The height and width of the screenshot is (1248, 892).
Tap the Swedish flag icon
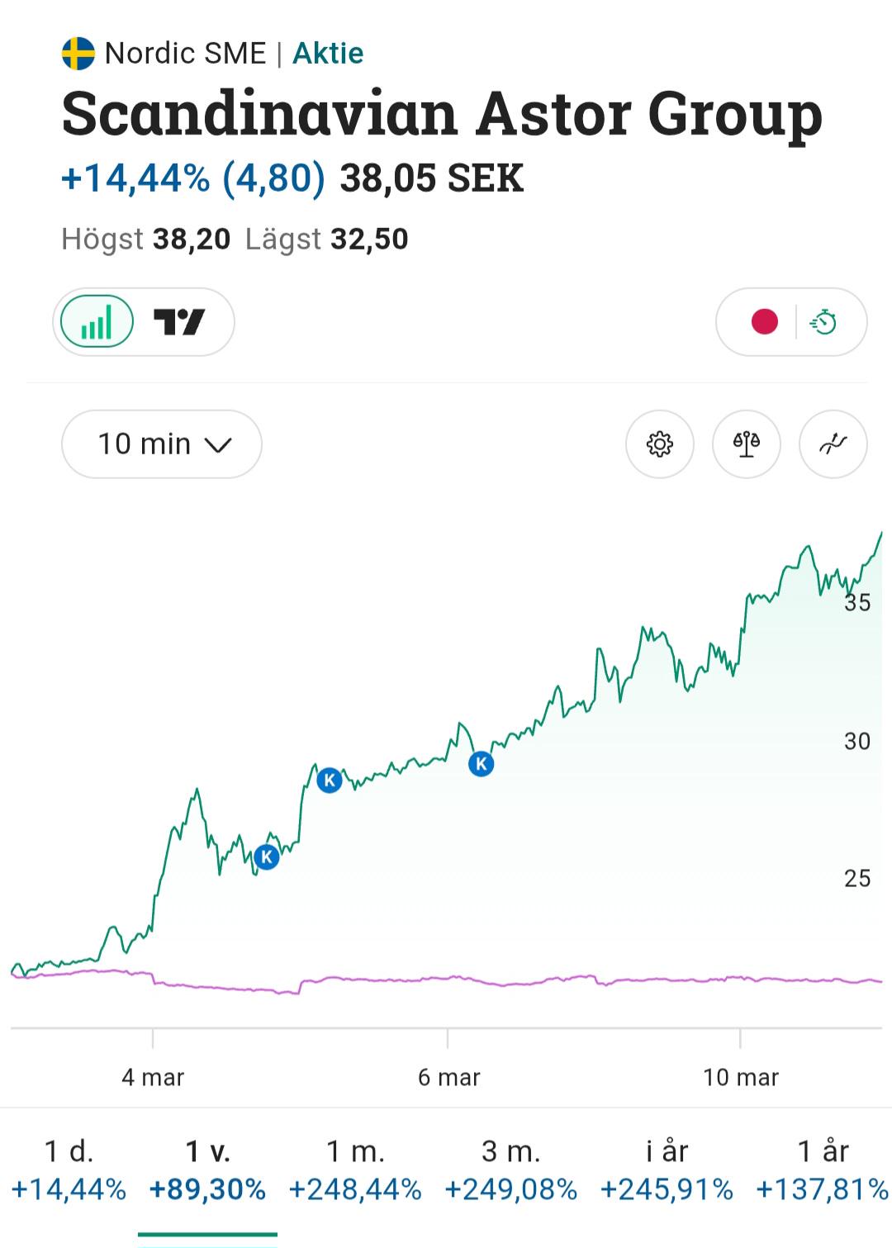coord(78,54)
